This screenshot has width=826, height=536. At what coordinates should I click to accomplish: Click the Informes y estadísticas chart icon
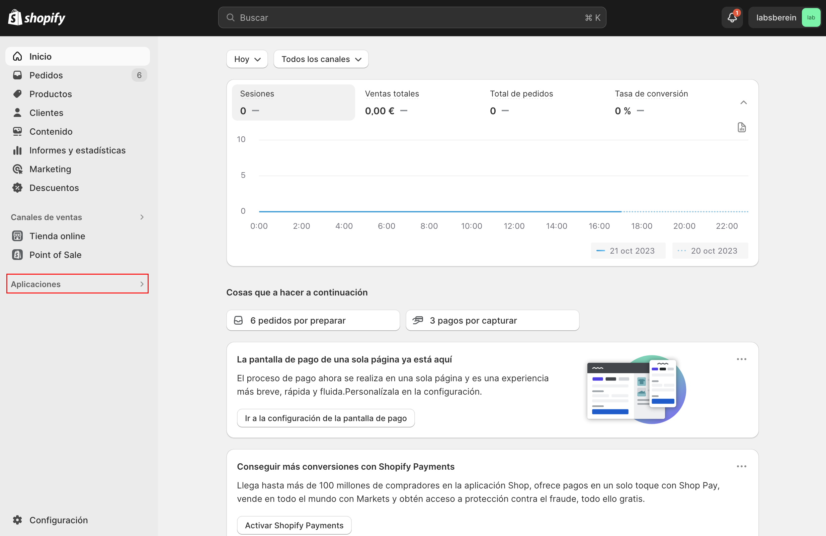(17, 150)
